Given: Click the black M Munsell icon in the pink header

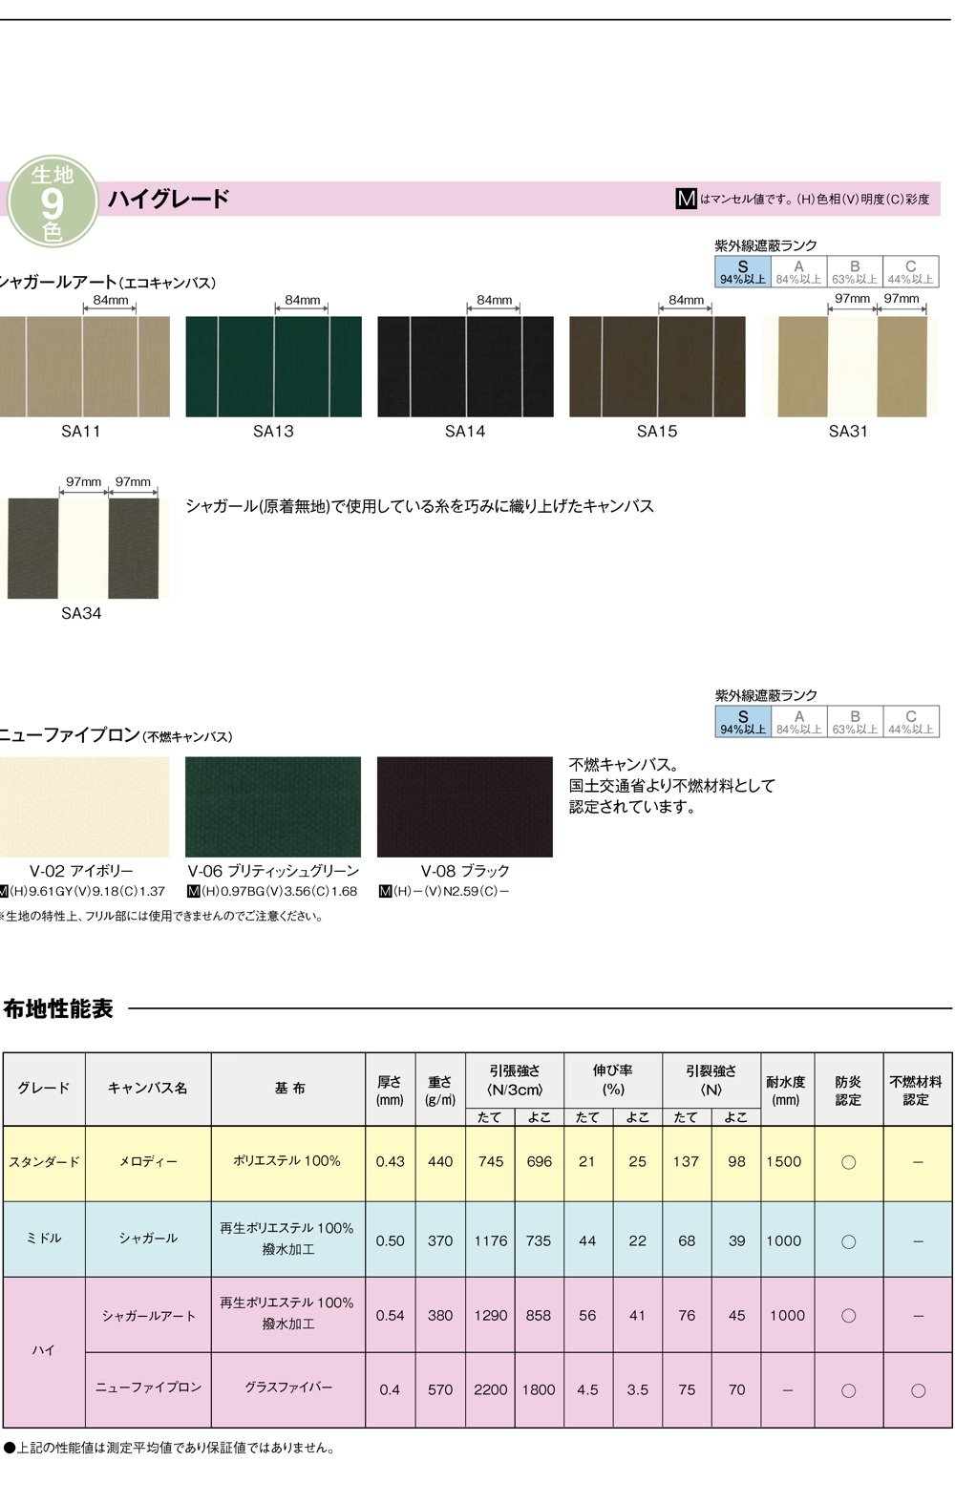Looking at the screenshot, I should [x=686, y=199].
